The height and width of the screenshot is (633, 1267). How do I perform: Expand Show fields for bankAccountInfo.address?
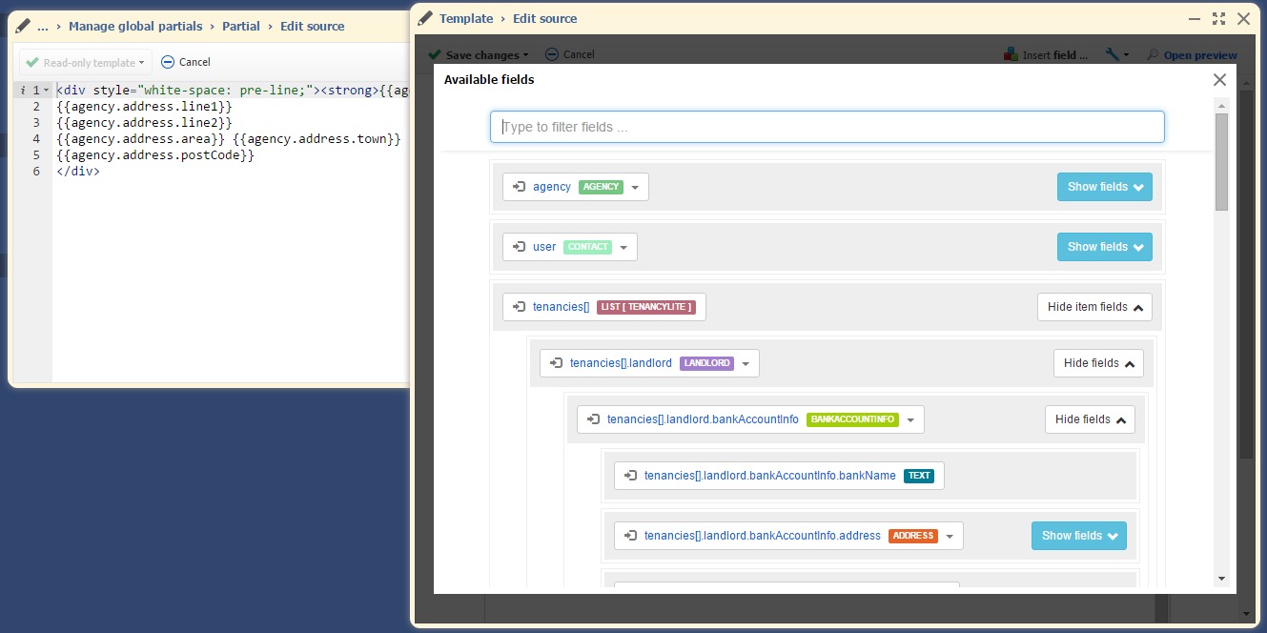[1078, 536]
